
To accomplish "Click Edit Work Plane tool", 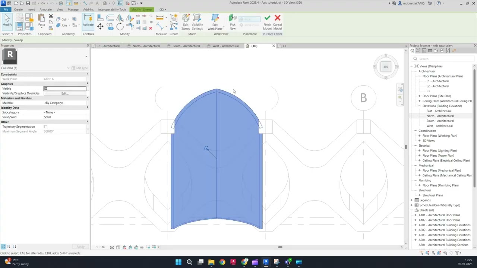I will [x=215, y=22].
